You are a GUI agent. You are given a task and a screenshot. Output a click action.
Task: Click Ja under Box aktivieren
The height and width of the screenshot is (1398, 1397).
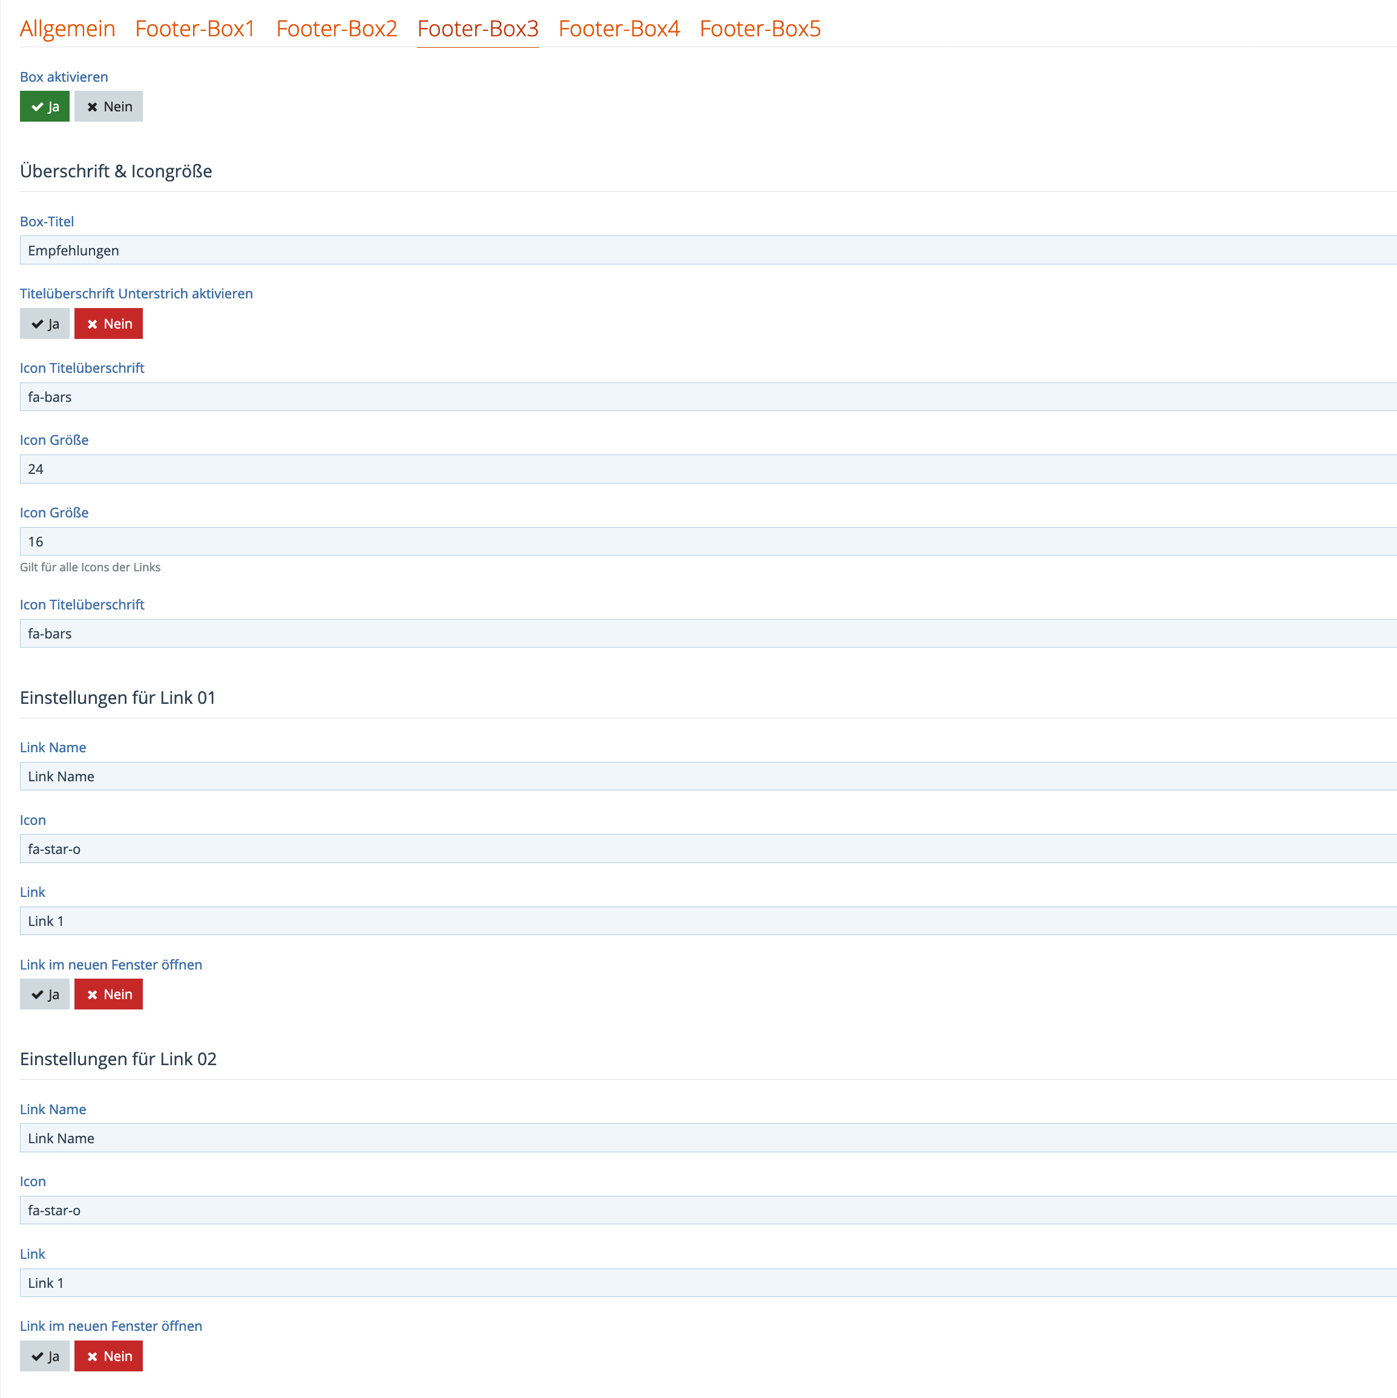[45, 107]
